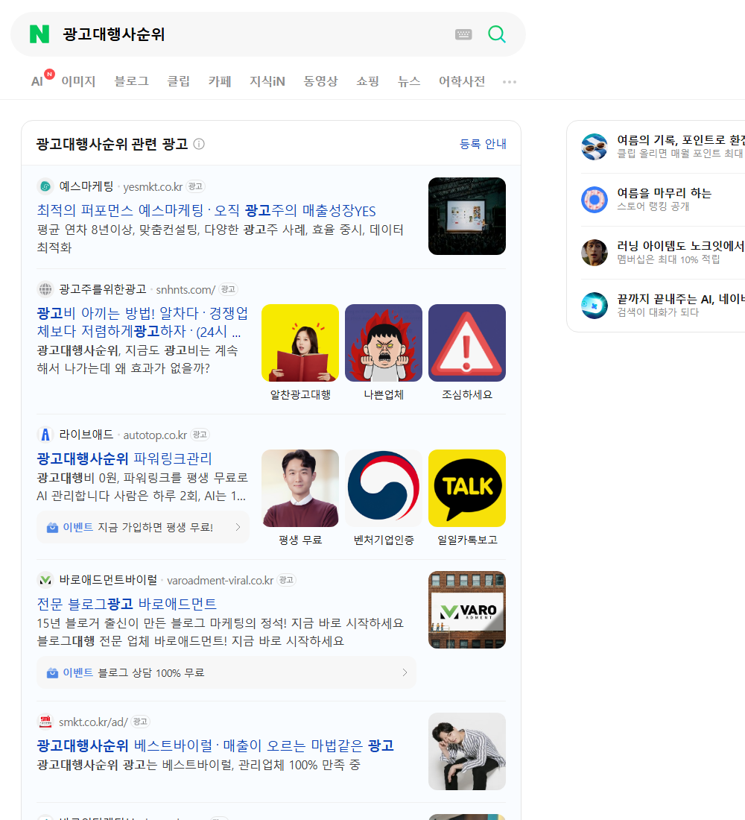Click the 일일카톡보고 KakaoTalk image
Viewport: 745px width, 820px height.
[467, 488]
